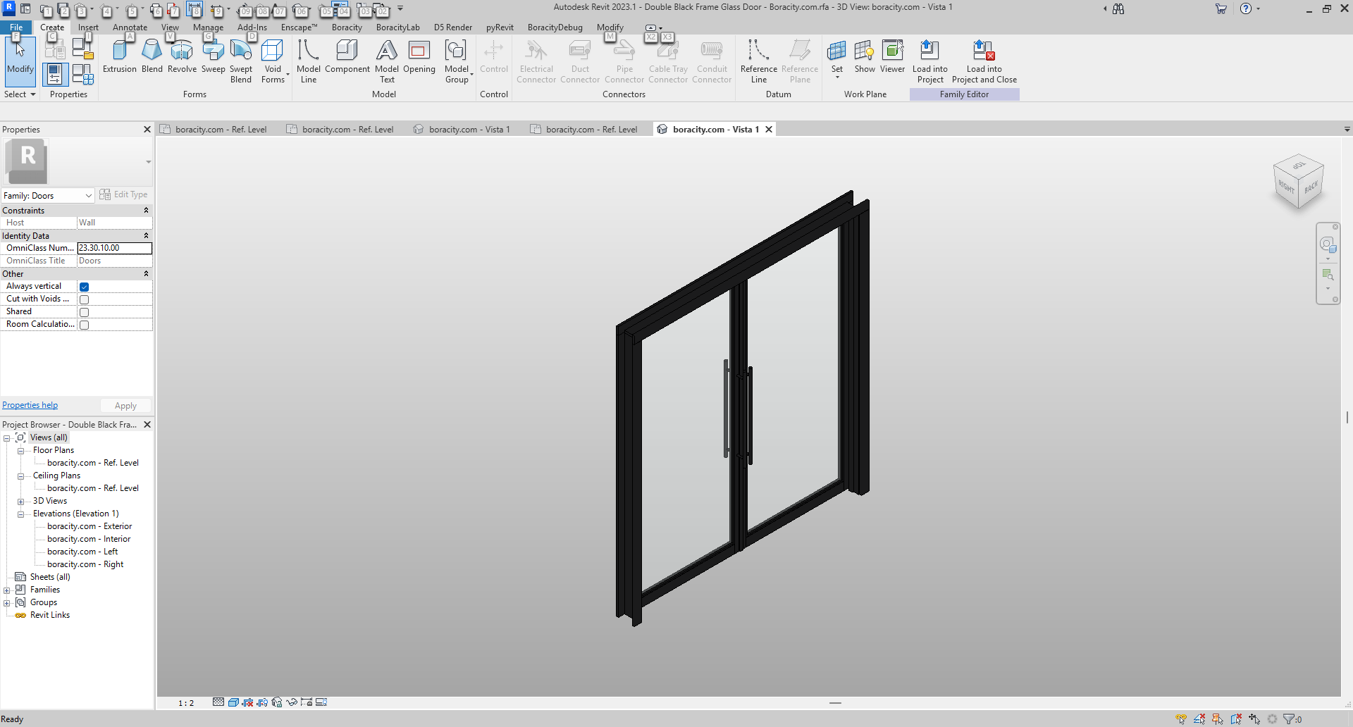Load family into Project
The width and height of the screenshot is (1353, 727).
tap(930, 61)
